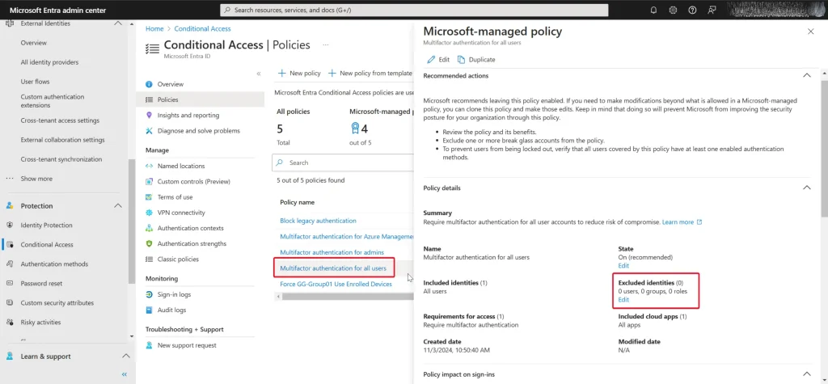The image size is (828, 384).
Task: Open Custom security attributes in sidebar
Action: (57, 302)
